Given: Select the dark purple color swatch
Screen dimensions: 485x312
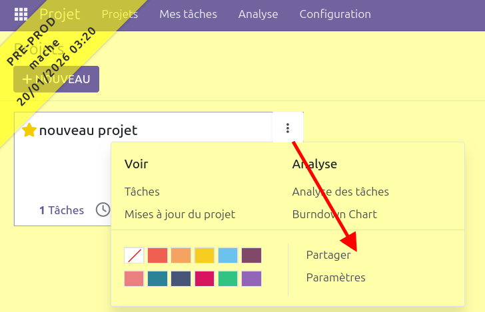Looking at the screenshot, I should [x=251, y=255].
